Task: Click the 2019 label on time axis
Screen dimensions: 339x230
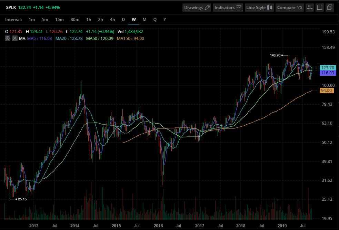Action: 282,226
